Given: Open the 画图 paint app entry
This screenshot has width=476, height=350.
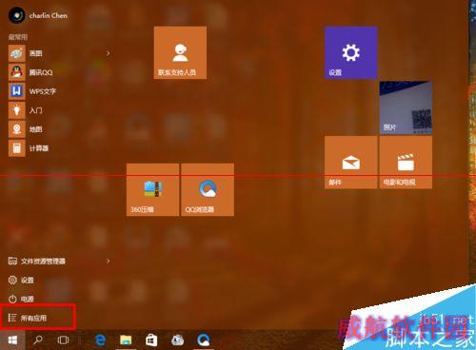Looking at the screenshot, I should [54, 53].
